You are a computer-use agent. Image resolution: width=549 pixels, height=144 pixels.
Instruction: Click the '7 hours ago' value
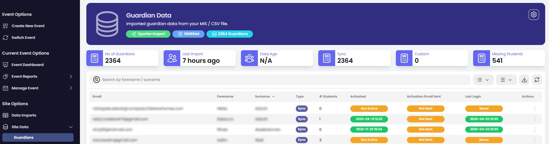point(201,61)
